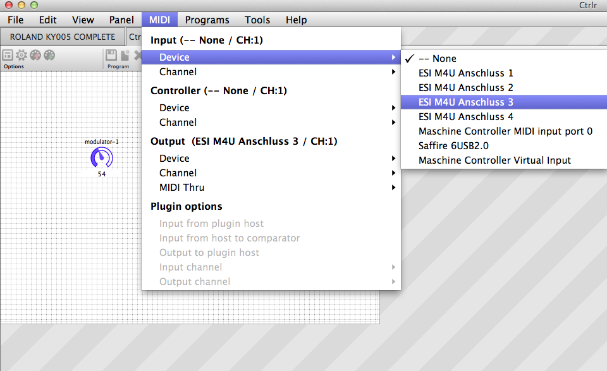Open the Programs menu
The width and height of the screenshot is (607, 371).
pos(207,20)
